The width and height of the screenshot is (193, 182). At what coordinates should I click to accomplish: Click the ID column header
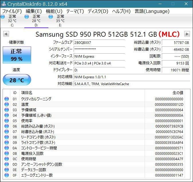(15, 93)
